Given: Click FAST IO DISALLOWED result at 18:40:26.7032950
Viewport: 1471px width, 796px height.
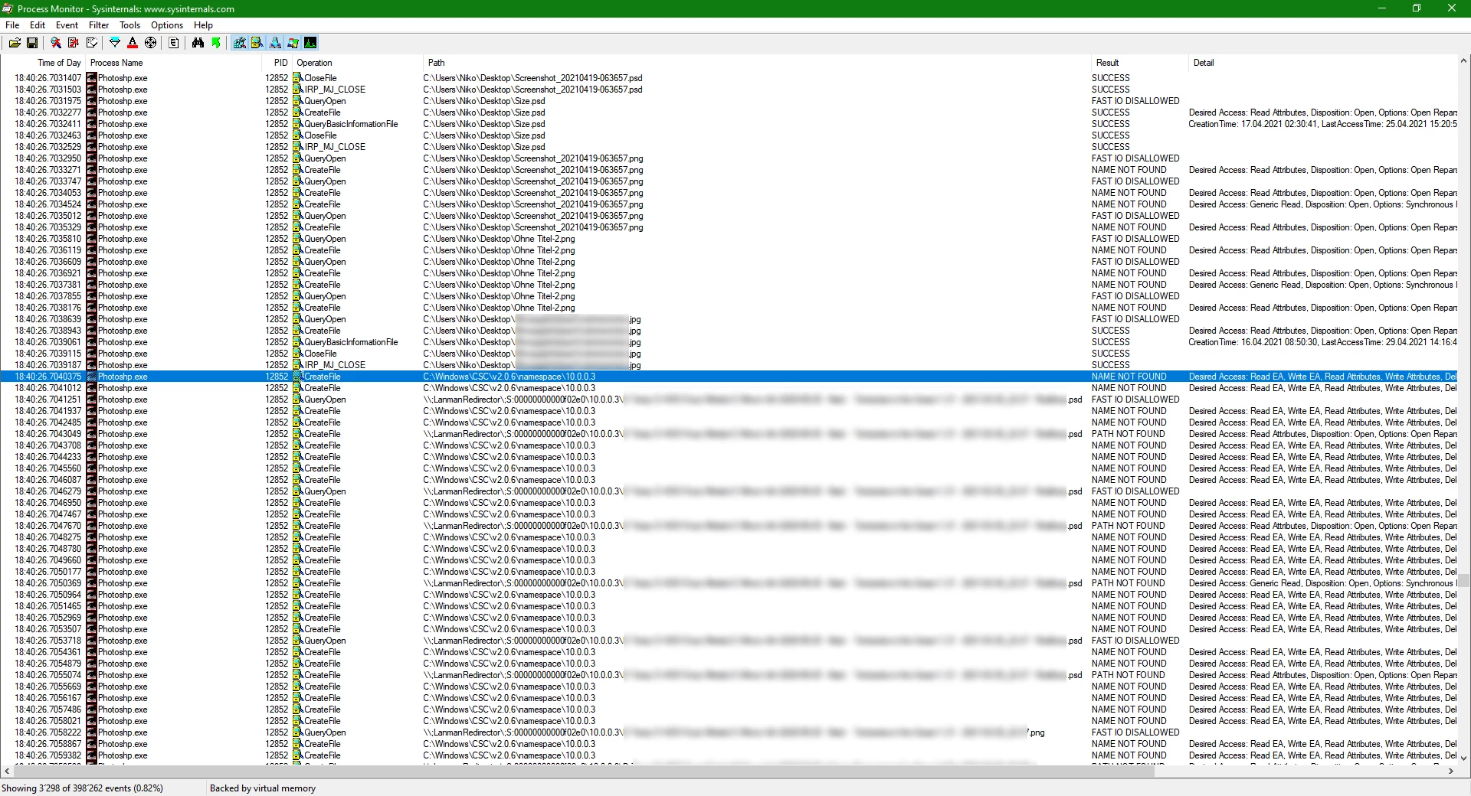Looking at the screenshot, I should pos(1135,158).
